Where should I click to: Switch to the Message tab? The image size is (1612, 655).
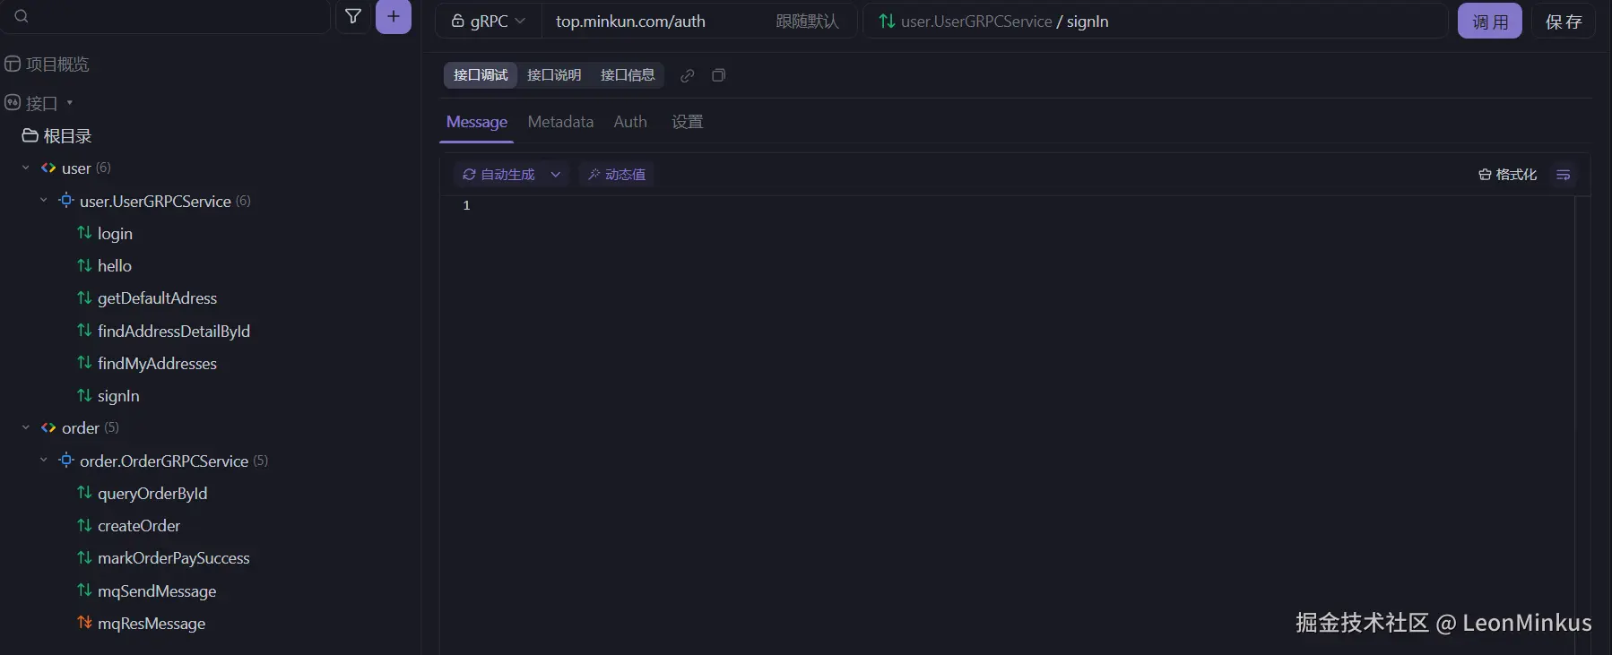click(x=477, y=122)
